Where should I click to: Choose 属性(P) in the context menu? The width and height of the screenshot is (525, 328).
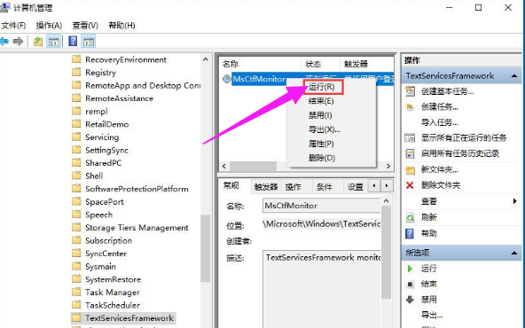coord(321,144)
